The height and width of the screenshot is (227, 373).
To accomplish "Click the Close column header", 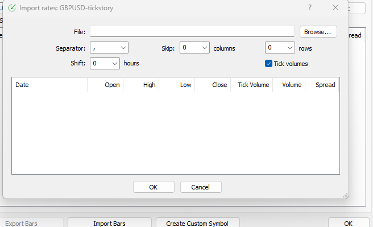I will (x=213, y=85).
